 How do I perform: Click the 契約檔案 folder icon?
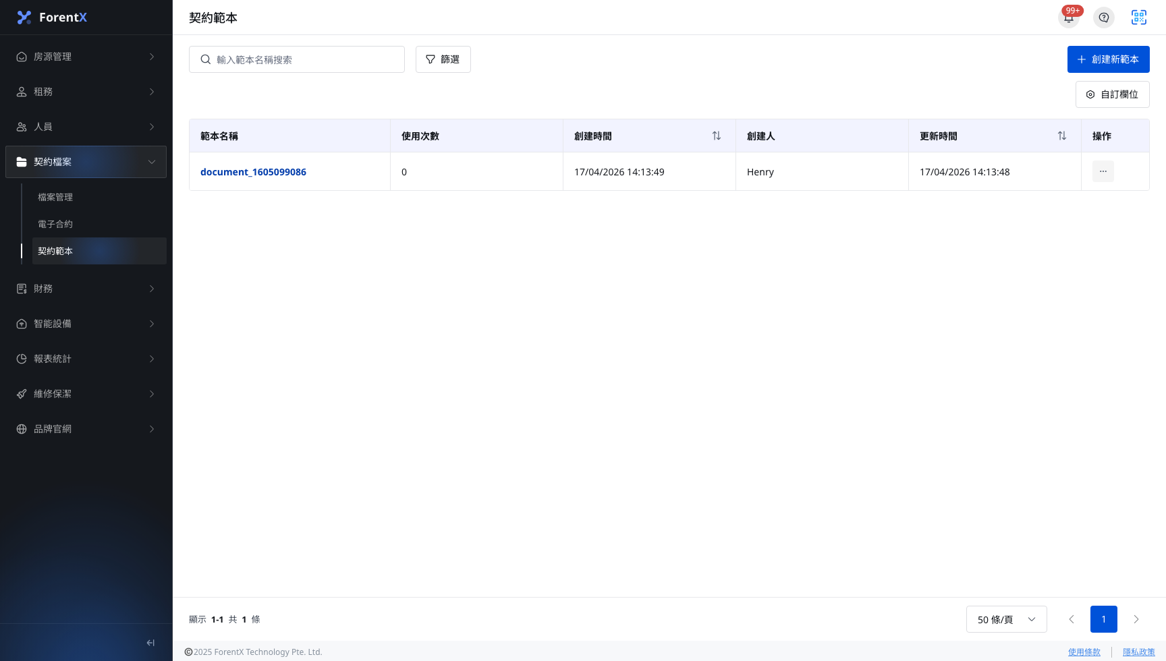click(x=22, y=162)
